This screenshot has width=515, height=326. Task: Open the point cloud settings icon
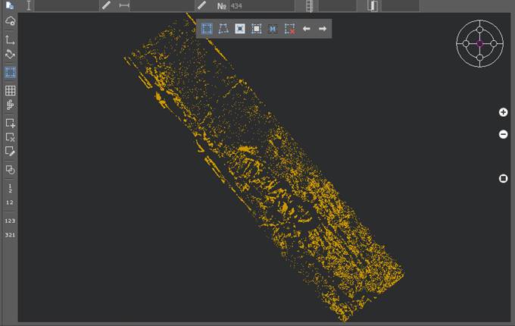(10, 21)
